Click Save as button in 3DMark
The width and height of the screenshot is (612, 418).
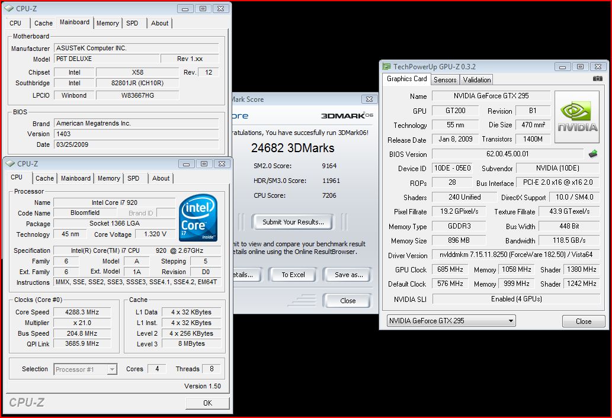point(348,275)
